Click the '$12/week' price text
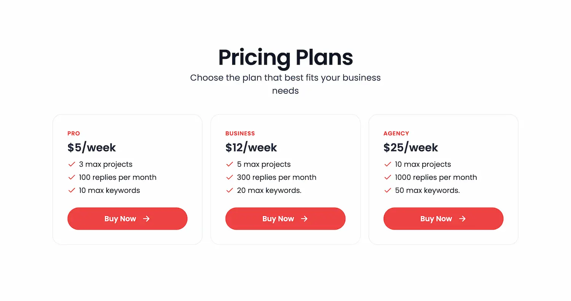This screenshot has width=571, height=301. click(251, 147)
